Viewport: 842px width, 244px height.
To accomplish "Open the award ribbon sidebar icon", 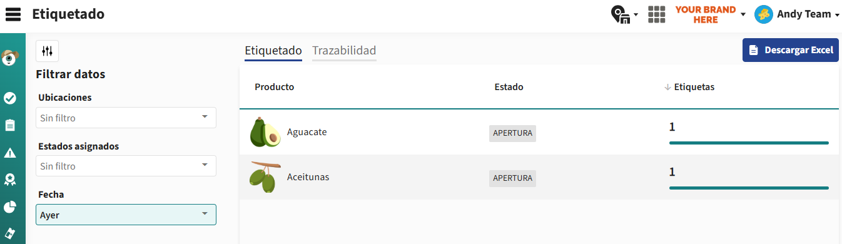I will click(10, 180).
